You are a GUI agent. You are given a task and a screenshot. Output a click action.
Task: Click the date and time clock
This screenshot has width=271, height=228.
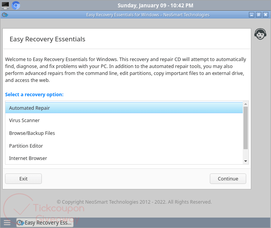(155, 5)
